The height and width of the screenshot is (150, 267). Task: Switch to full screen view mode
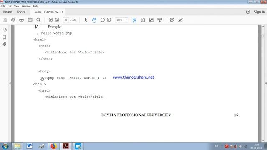(151, 20)
